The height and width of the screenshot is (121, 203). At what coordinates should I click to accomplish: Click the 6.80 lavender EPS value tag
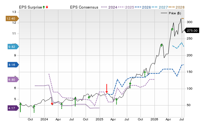13,80
